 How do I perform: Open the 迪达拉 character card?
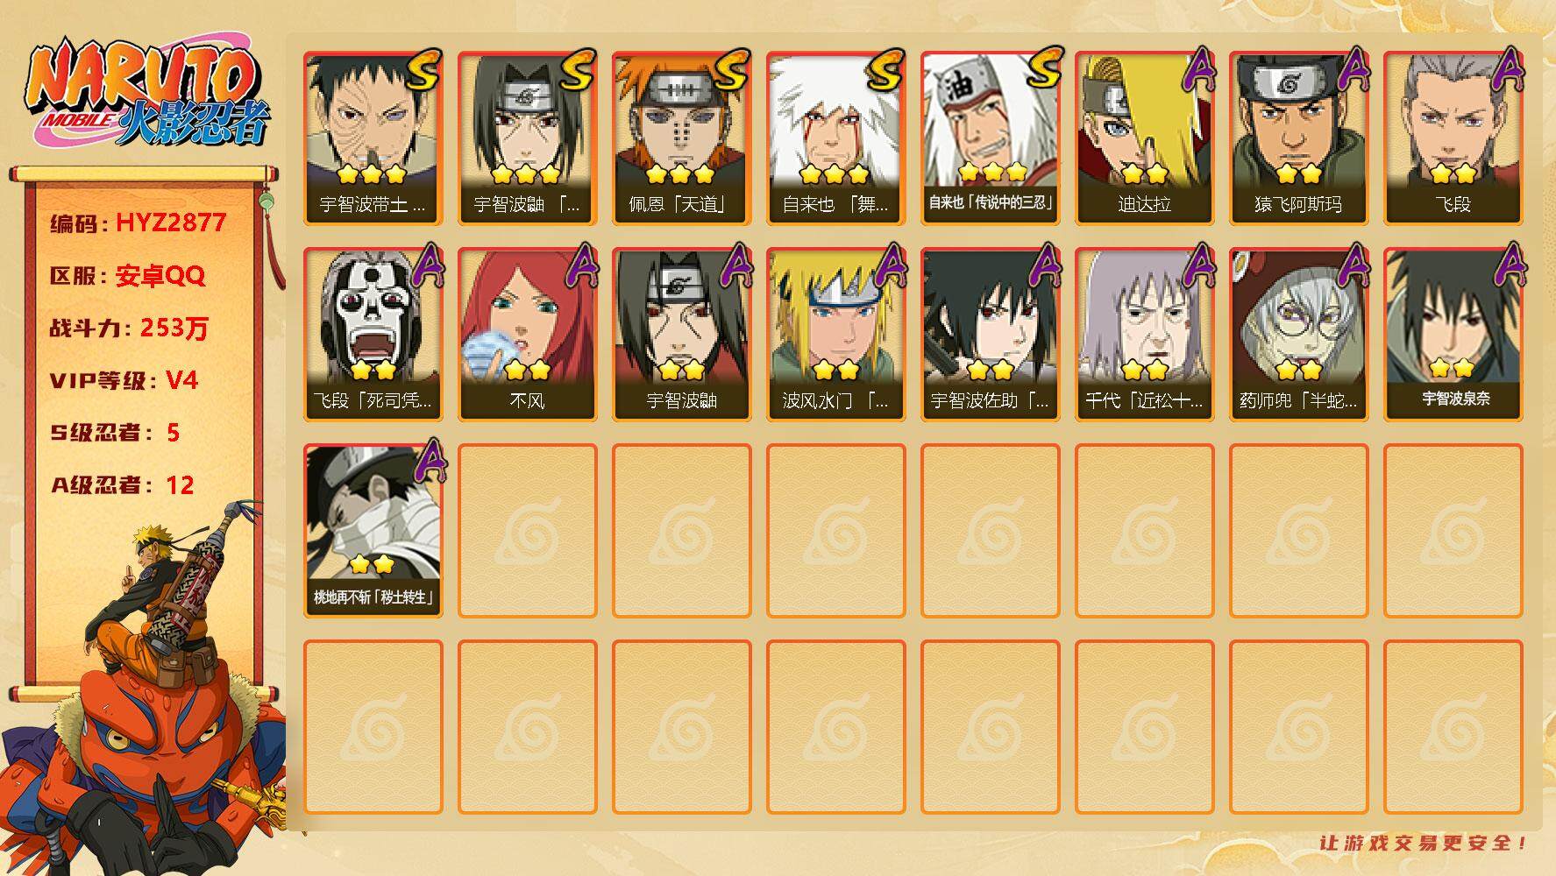1144,138
